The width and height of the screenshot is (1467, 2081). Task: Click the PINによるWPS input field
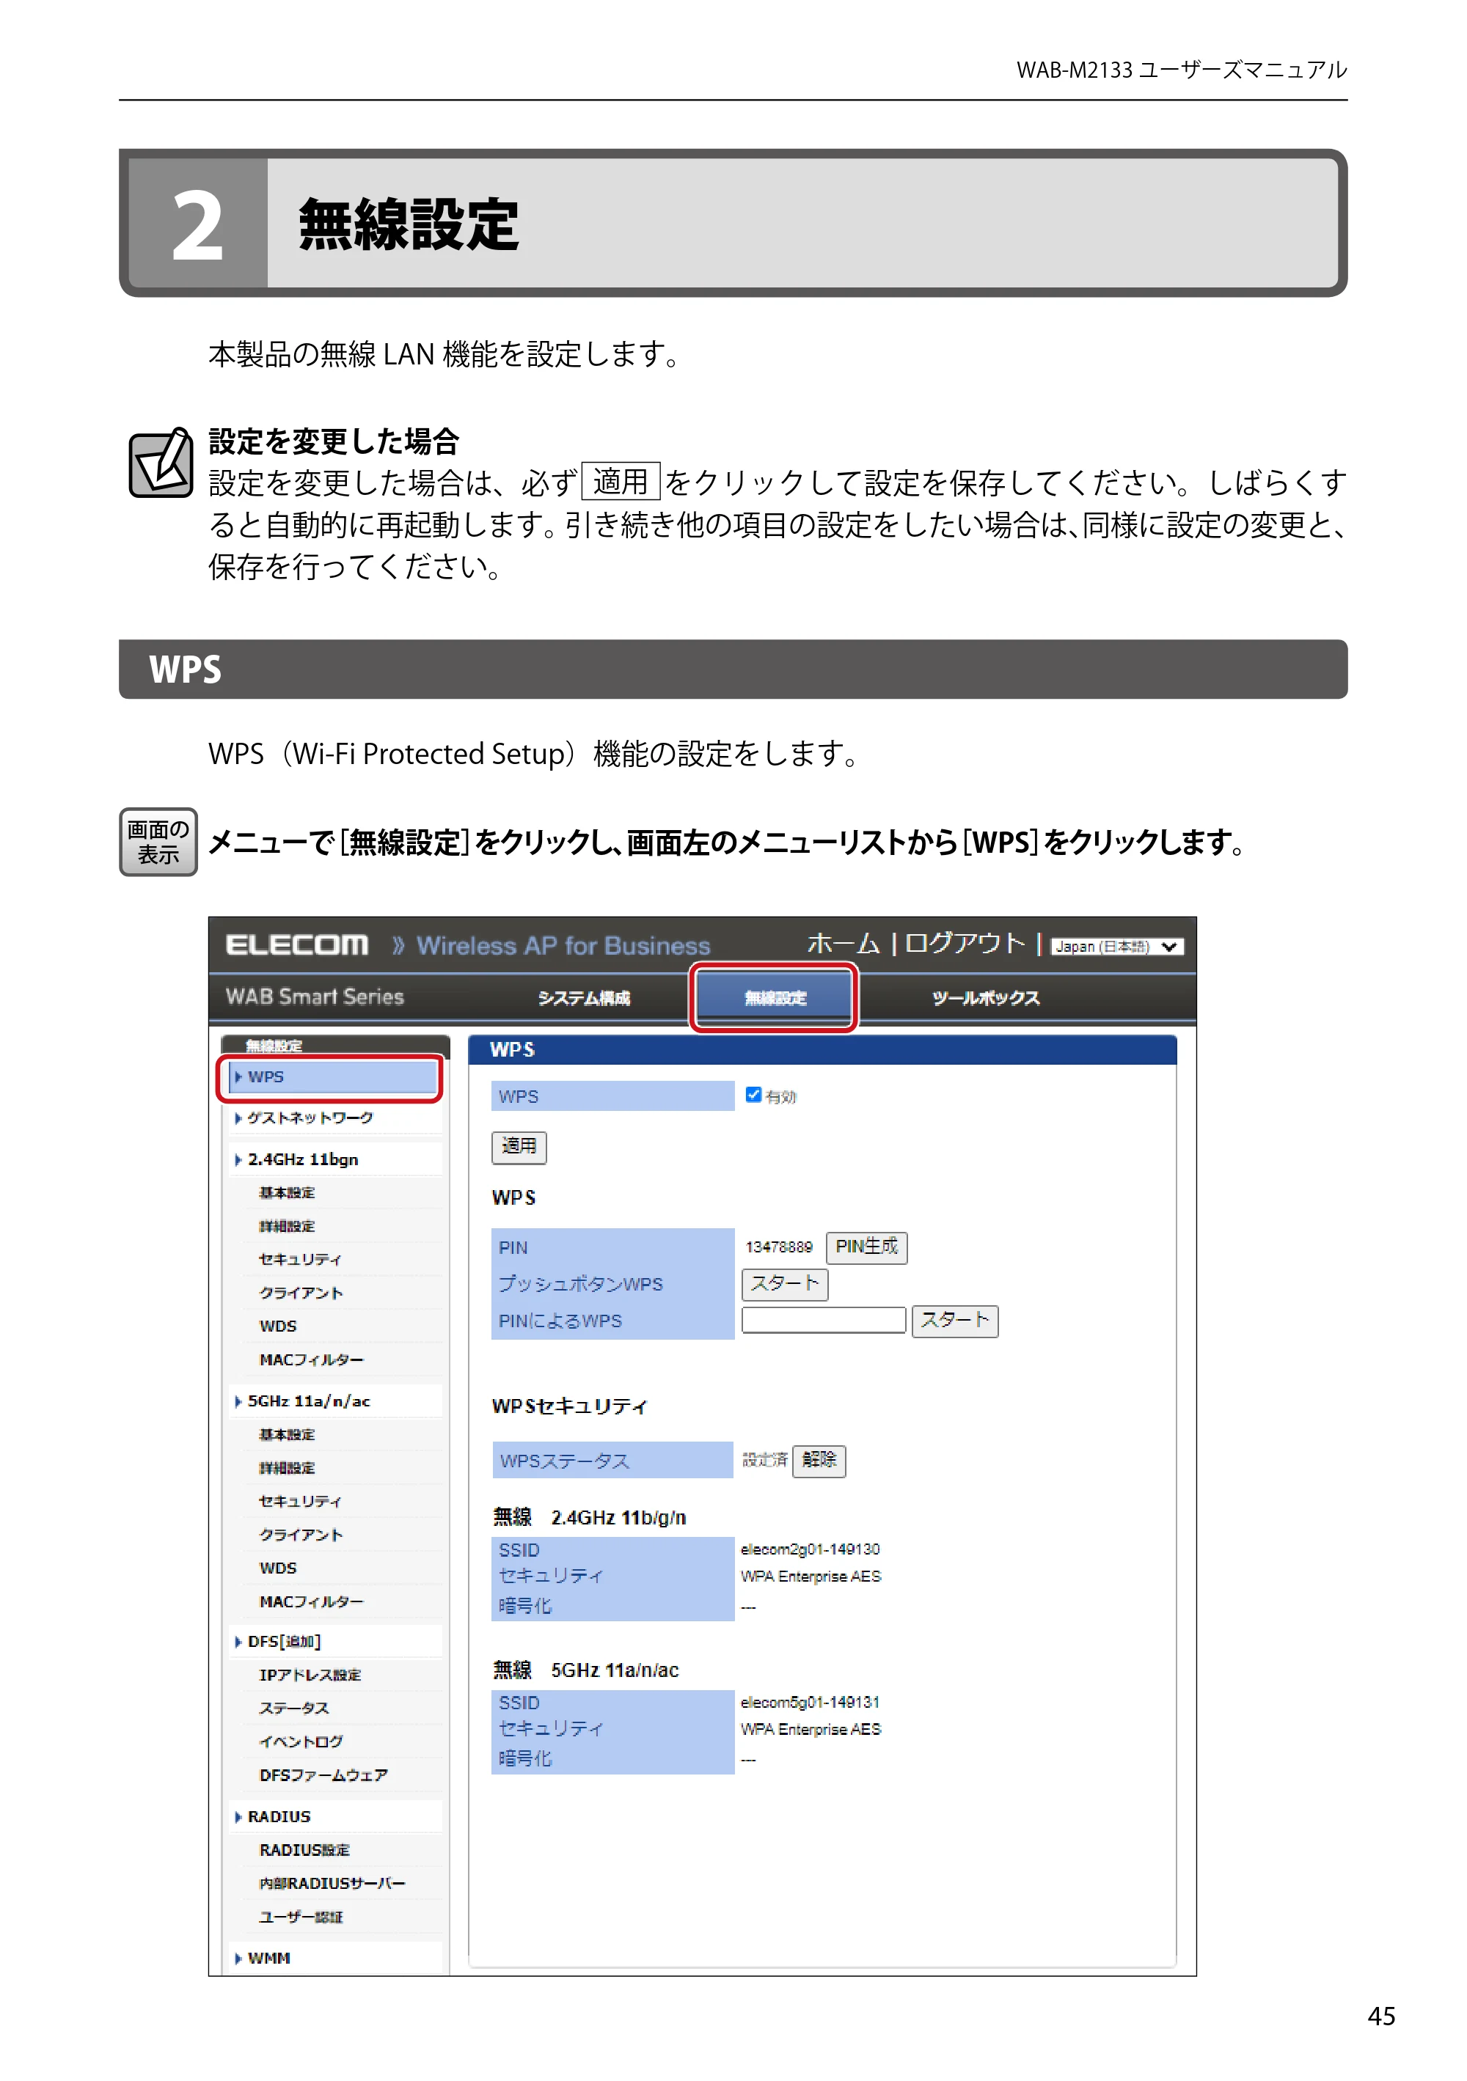822,1320
